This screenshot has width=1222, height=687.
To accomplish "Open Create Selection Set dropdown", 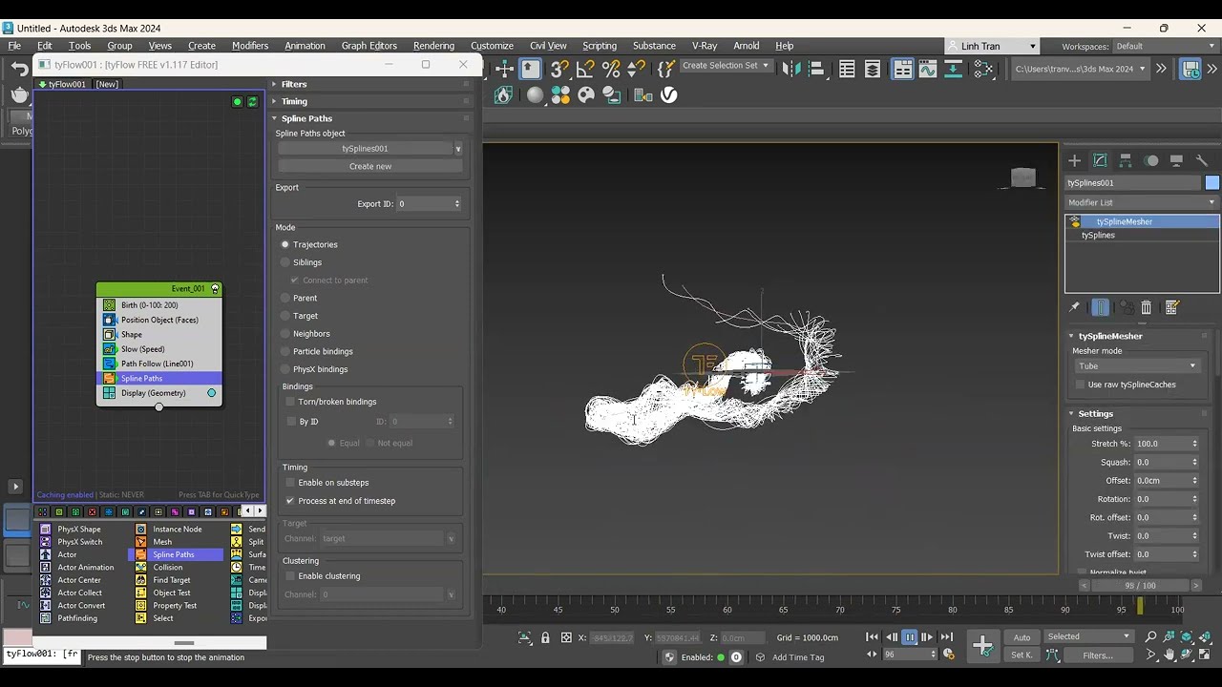I will (726, 66).
